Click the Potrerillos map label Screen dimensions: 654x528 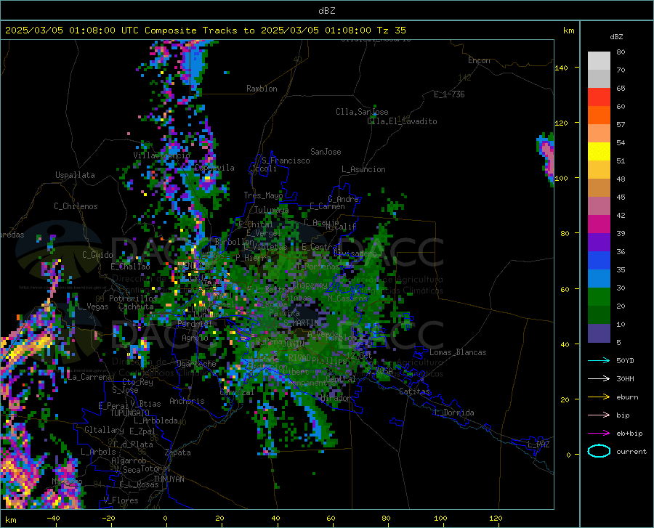(133, 298)
